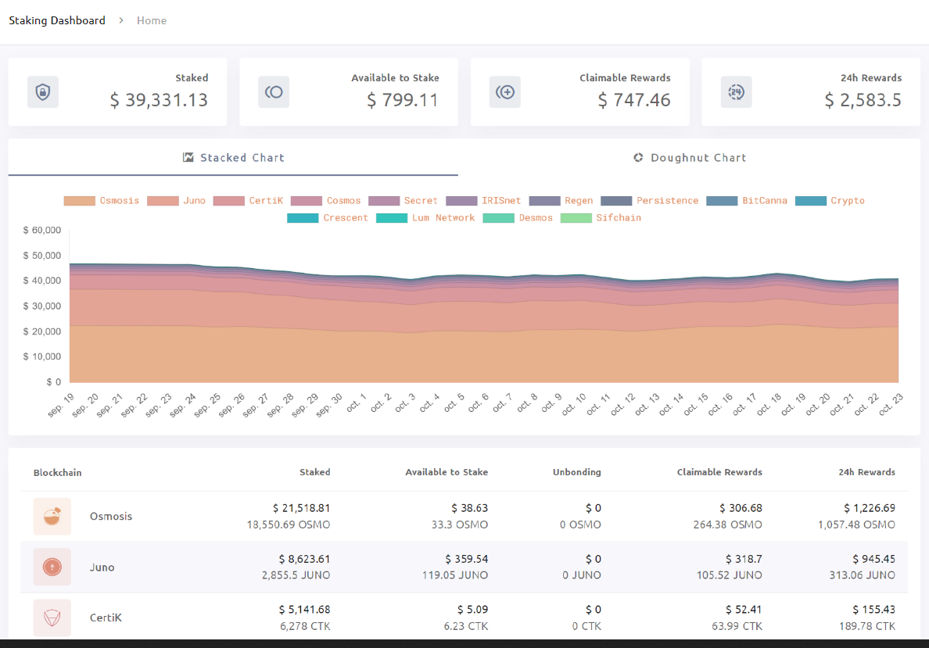Toggle Secret series in chart legend

point(403,201)
